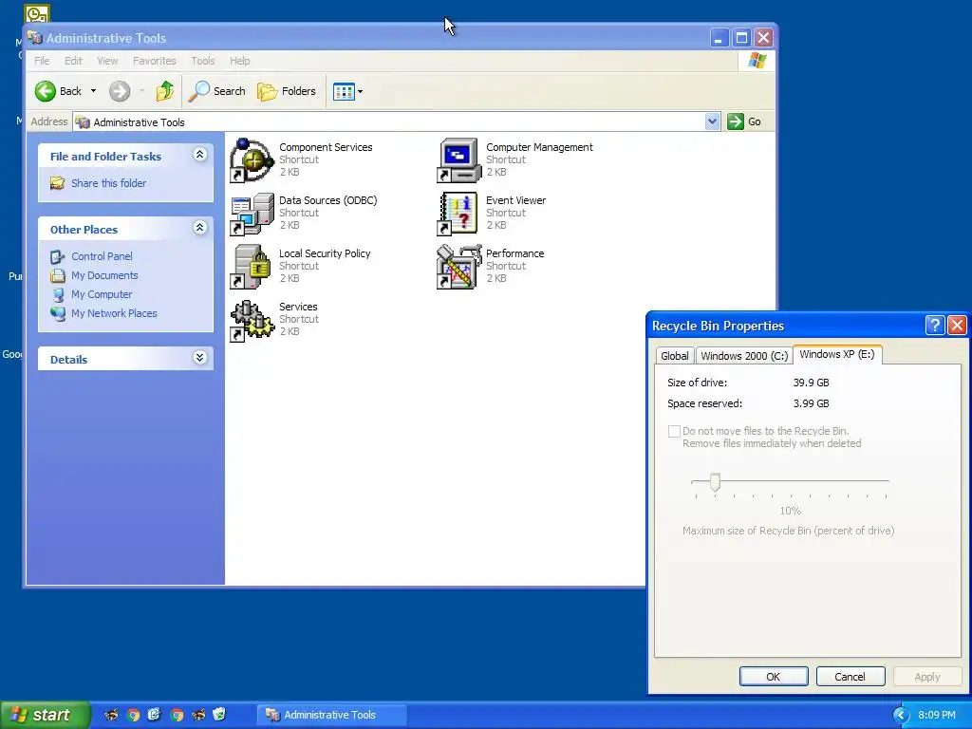972x729 pixels.
Task: Click the question mark help button in Recycle Bin Properties
Action: [x=935, y=325]
